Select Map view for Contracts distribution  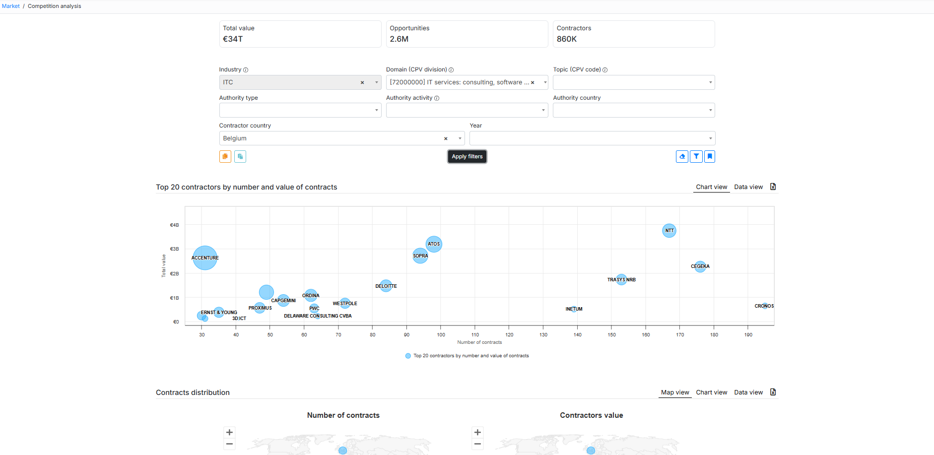pyautogui.click(x=675, y=392)
